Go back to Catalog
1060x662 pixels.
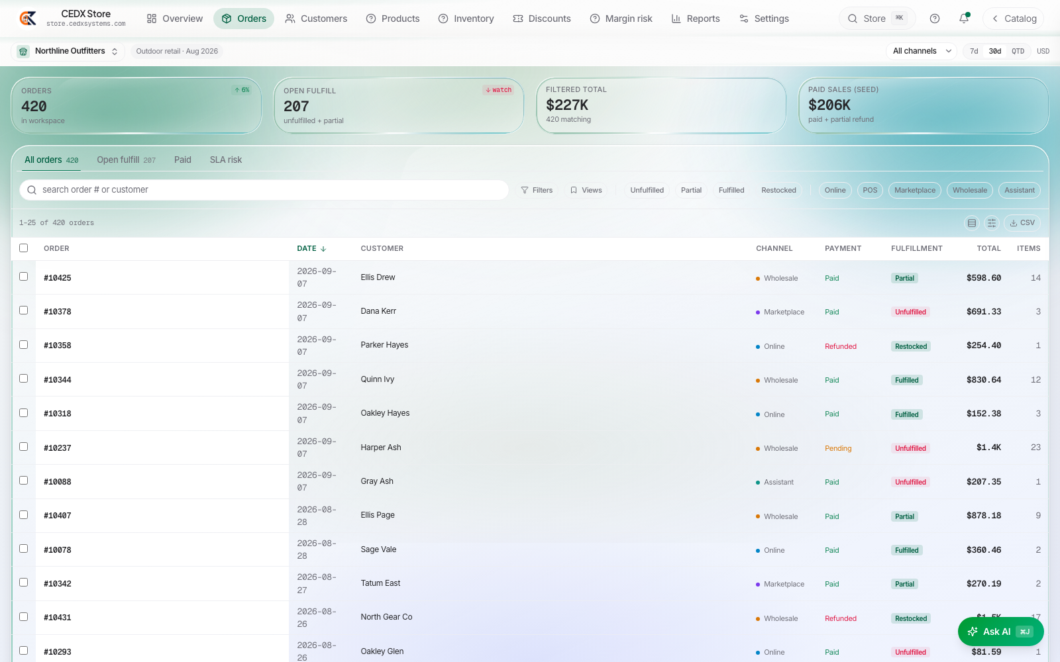click(1014, 19)
